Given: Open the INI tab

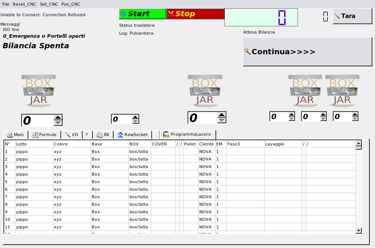Looking at the screenshot, I should pyautogui.click(x=103, y=135).
